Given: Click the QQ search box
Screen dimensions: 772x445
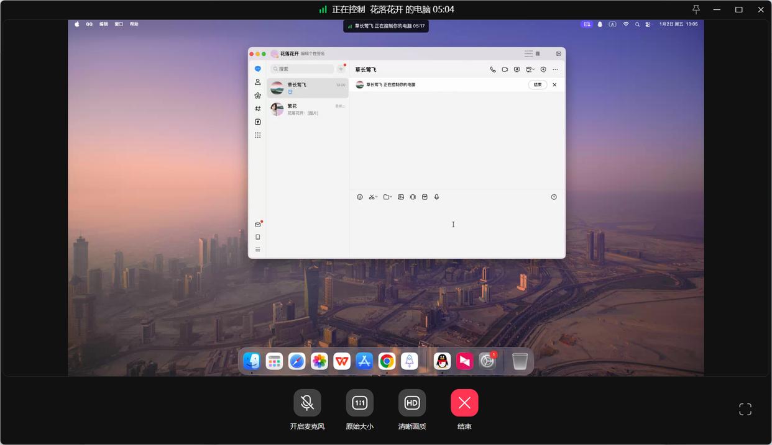Looking at the screenshot, I should pos(302,69).
